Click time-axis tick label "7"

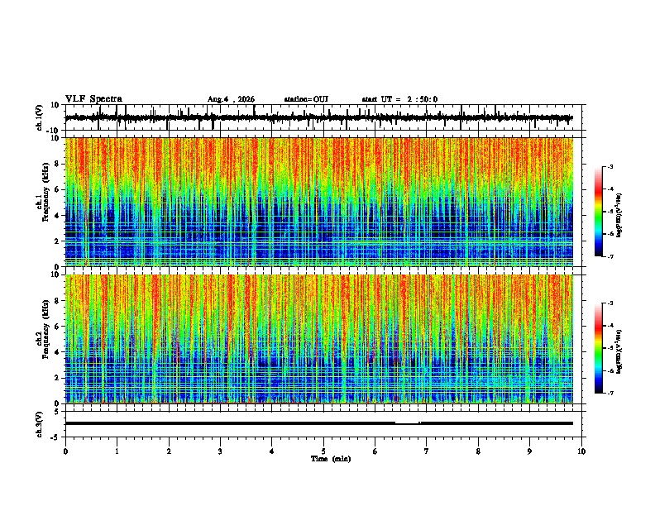click(x=427, y=451)
